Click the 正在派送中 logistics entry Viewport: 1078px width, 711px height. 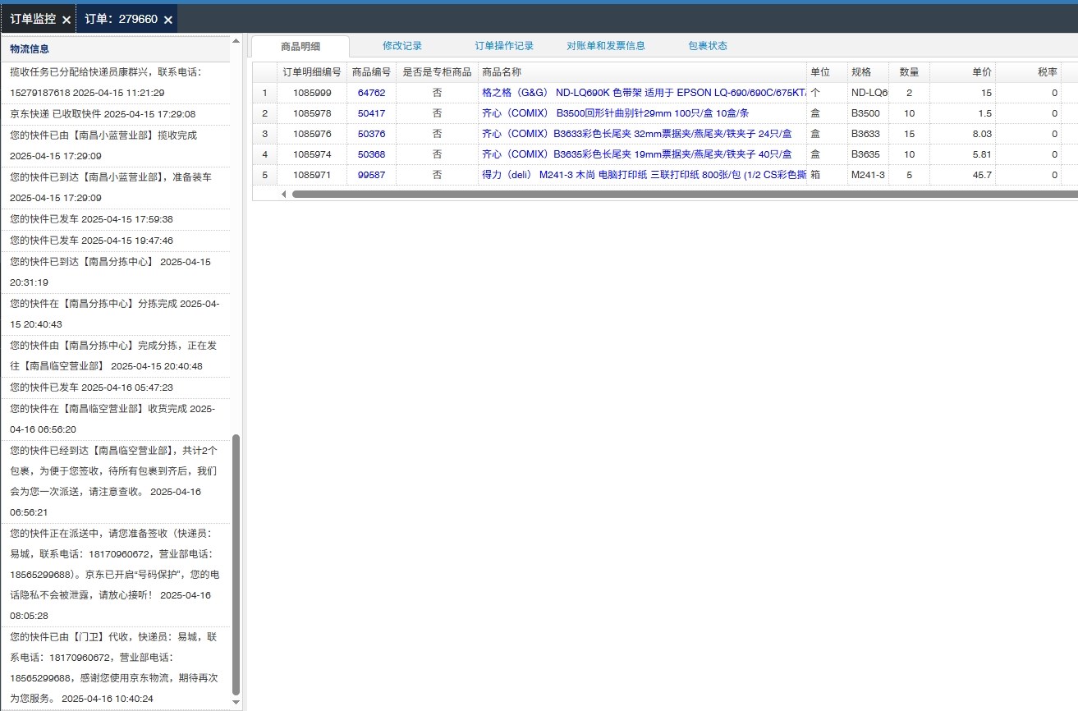(x=115, y=575)
